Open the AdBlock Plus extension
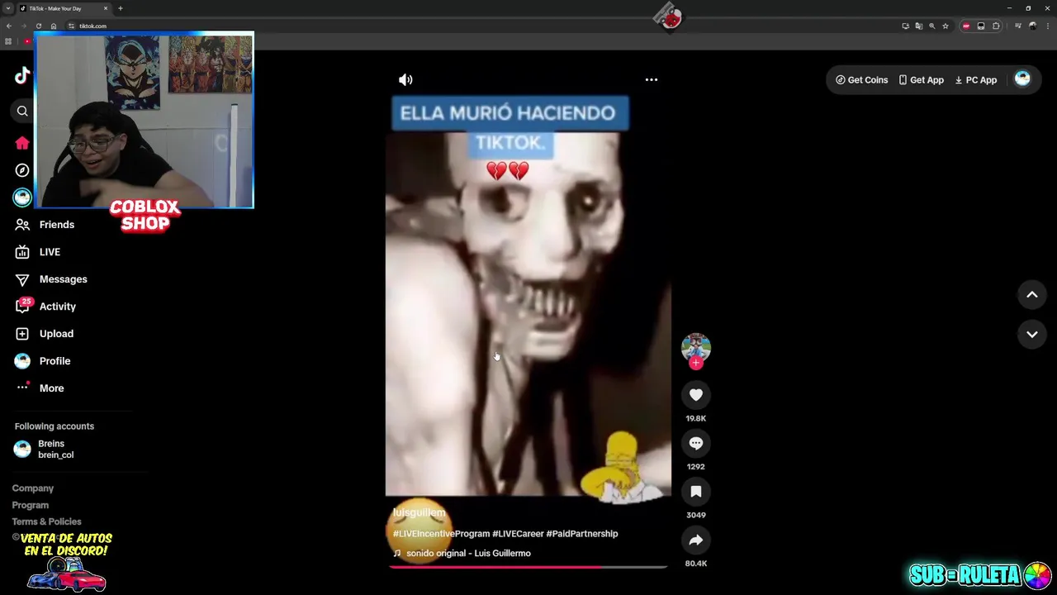 pos(966,26)
